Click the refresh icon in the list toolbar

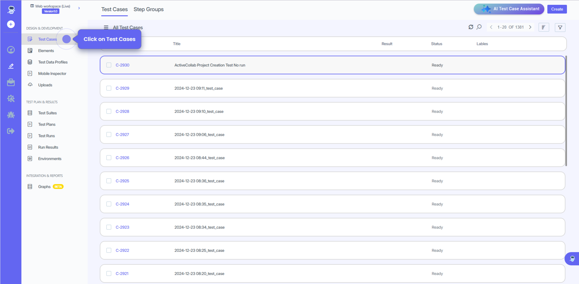point(471,27)
